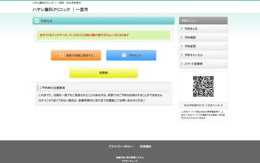Viewport: 260px width, 163px height.
Task: Open スマート診察券 menu entry
Action: click(193, 64)
